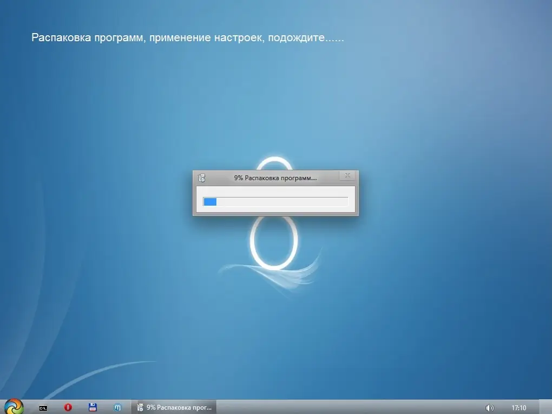Image resolution: width=552 pixels, height=414 pixels.
Task: Open the Start menu orb
Action: point(14,407)
